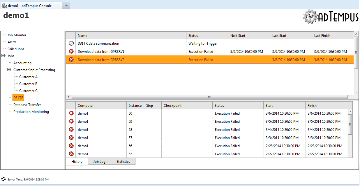Open Alerts in the tree
This screenshot has width=360, height=186.
(12, 42)
